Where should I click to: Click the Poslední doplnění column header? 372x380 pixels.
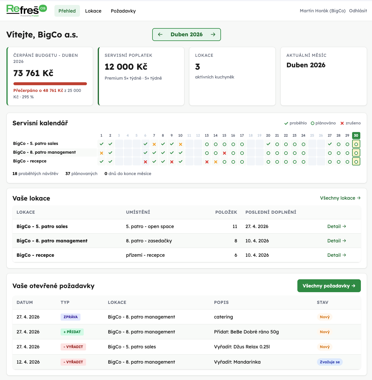click(x=271, y=212)
